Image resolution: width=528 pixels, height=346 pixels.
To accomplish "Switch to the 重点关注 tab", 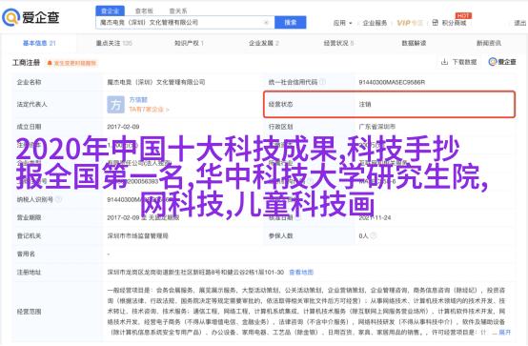I will pyautogui.click(x=113, y=43).
